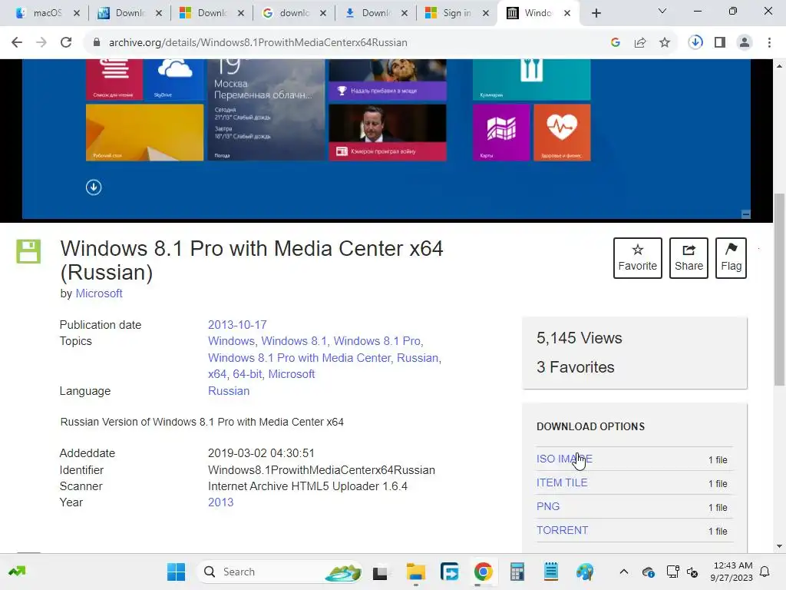The image size is (786, 590).
Task: Bookmark this page with star icon
Action: 665,43
